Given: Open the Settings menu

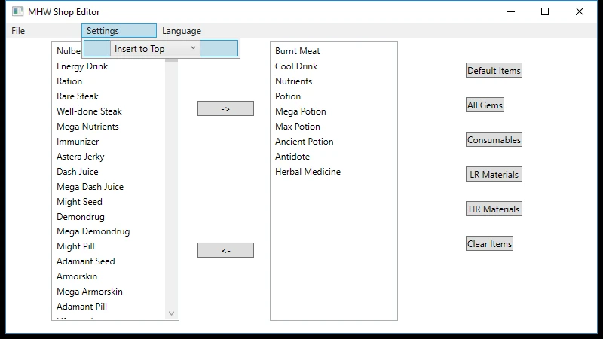Looking at the screenshot, I should click(118, 31).
